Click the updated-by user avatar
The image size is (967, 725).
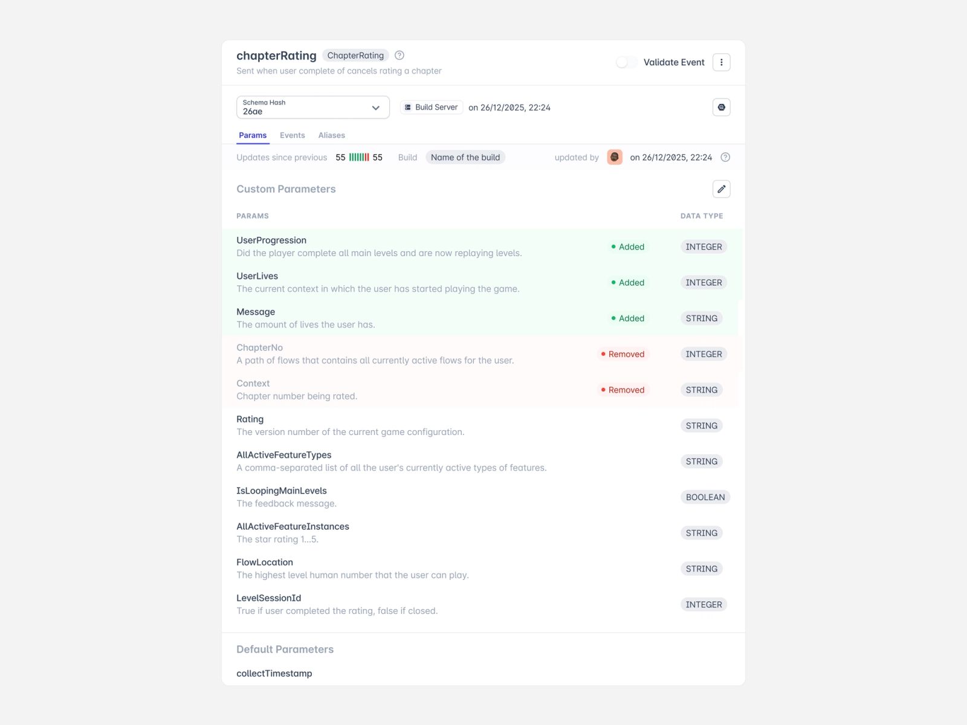(615, 157)
